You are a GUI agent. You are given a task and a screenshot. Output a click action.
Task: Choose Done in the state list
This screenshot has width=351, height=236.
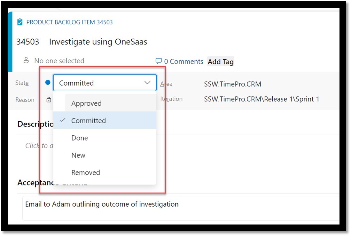(x=80, y=138)
